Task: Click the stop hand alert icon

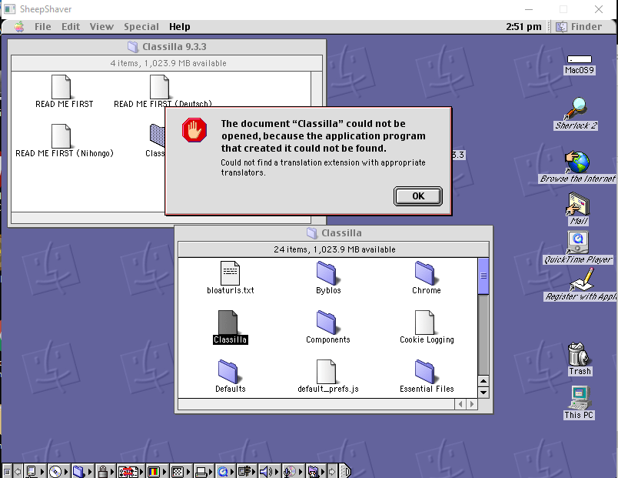Action: click(x=194, y=130)
